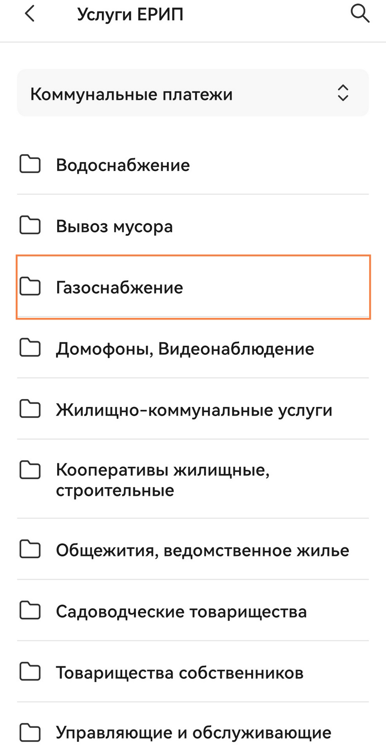386x745 pixels.
Task: Click the folder icon beside Жилищно-коммунальные услуги
Action: tap(30, 409)
